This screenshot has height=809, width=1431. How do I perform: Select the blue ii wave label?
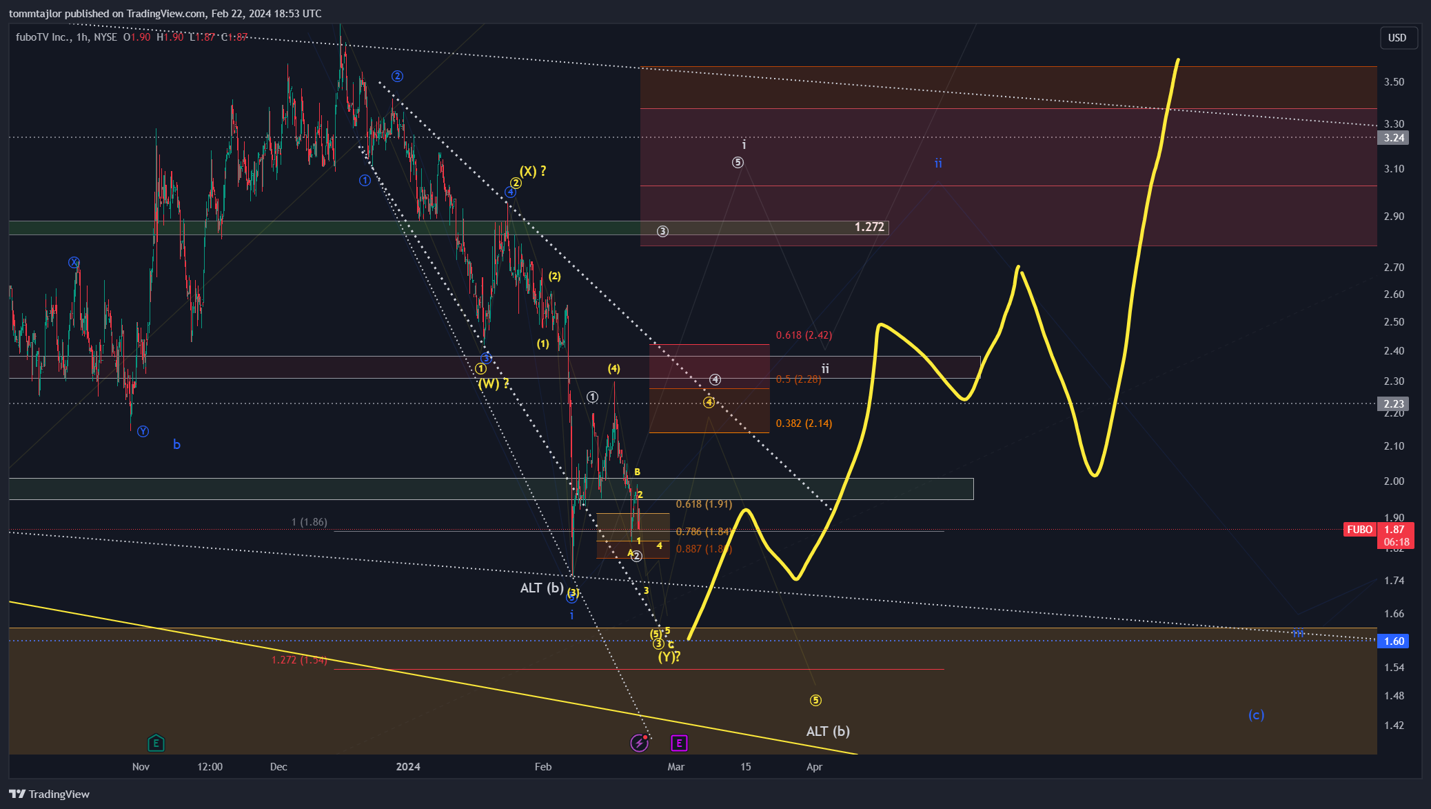point(938,163)
